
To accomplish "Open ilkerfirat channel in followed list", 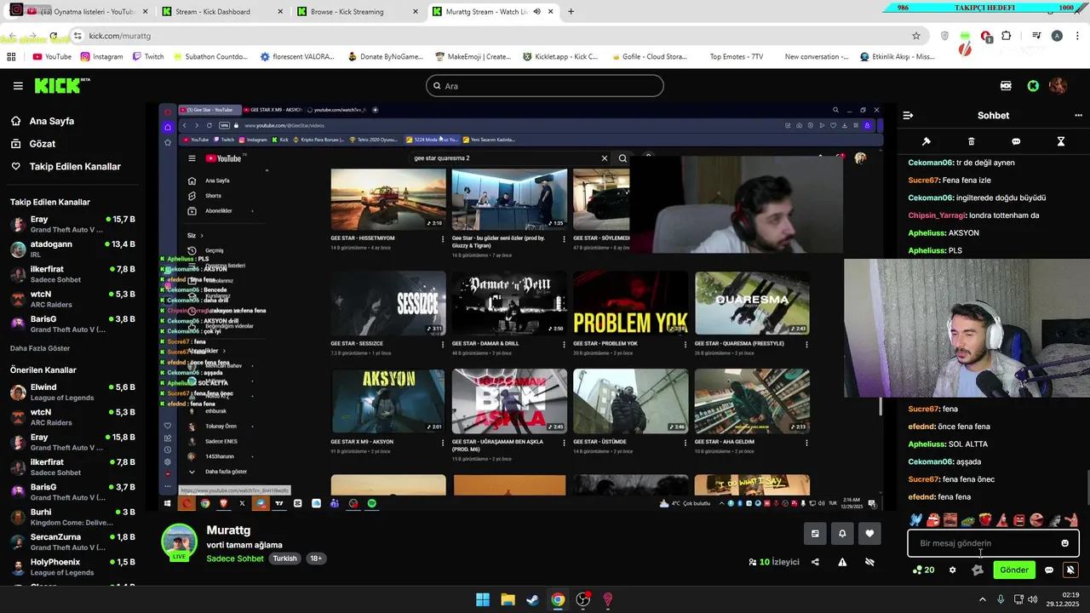I will [72, 274].
